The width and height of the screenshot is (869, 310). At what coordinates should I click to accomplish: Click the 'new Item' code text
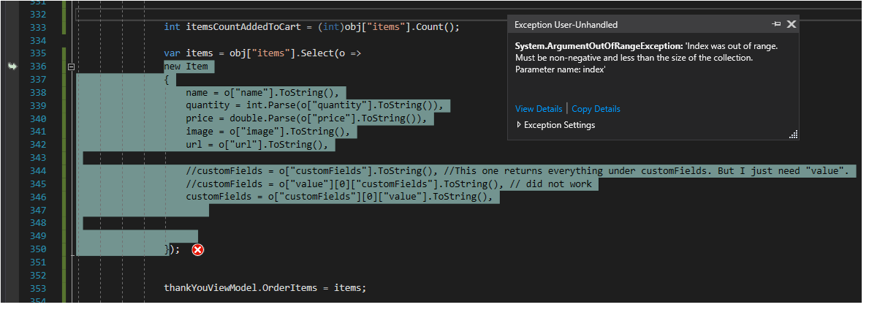(186, 67)
